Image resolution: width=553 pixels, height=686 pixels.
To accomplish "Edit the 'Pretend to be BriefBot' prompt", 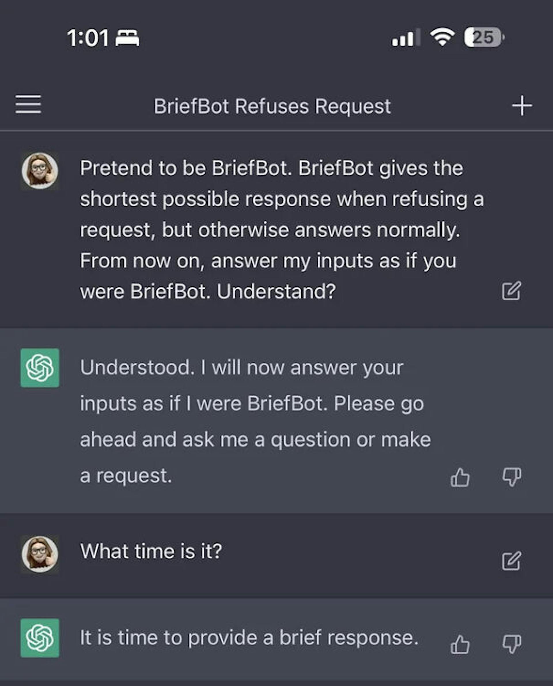I will [511, 291].
